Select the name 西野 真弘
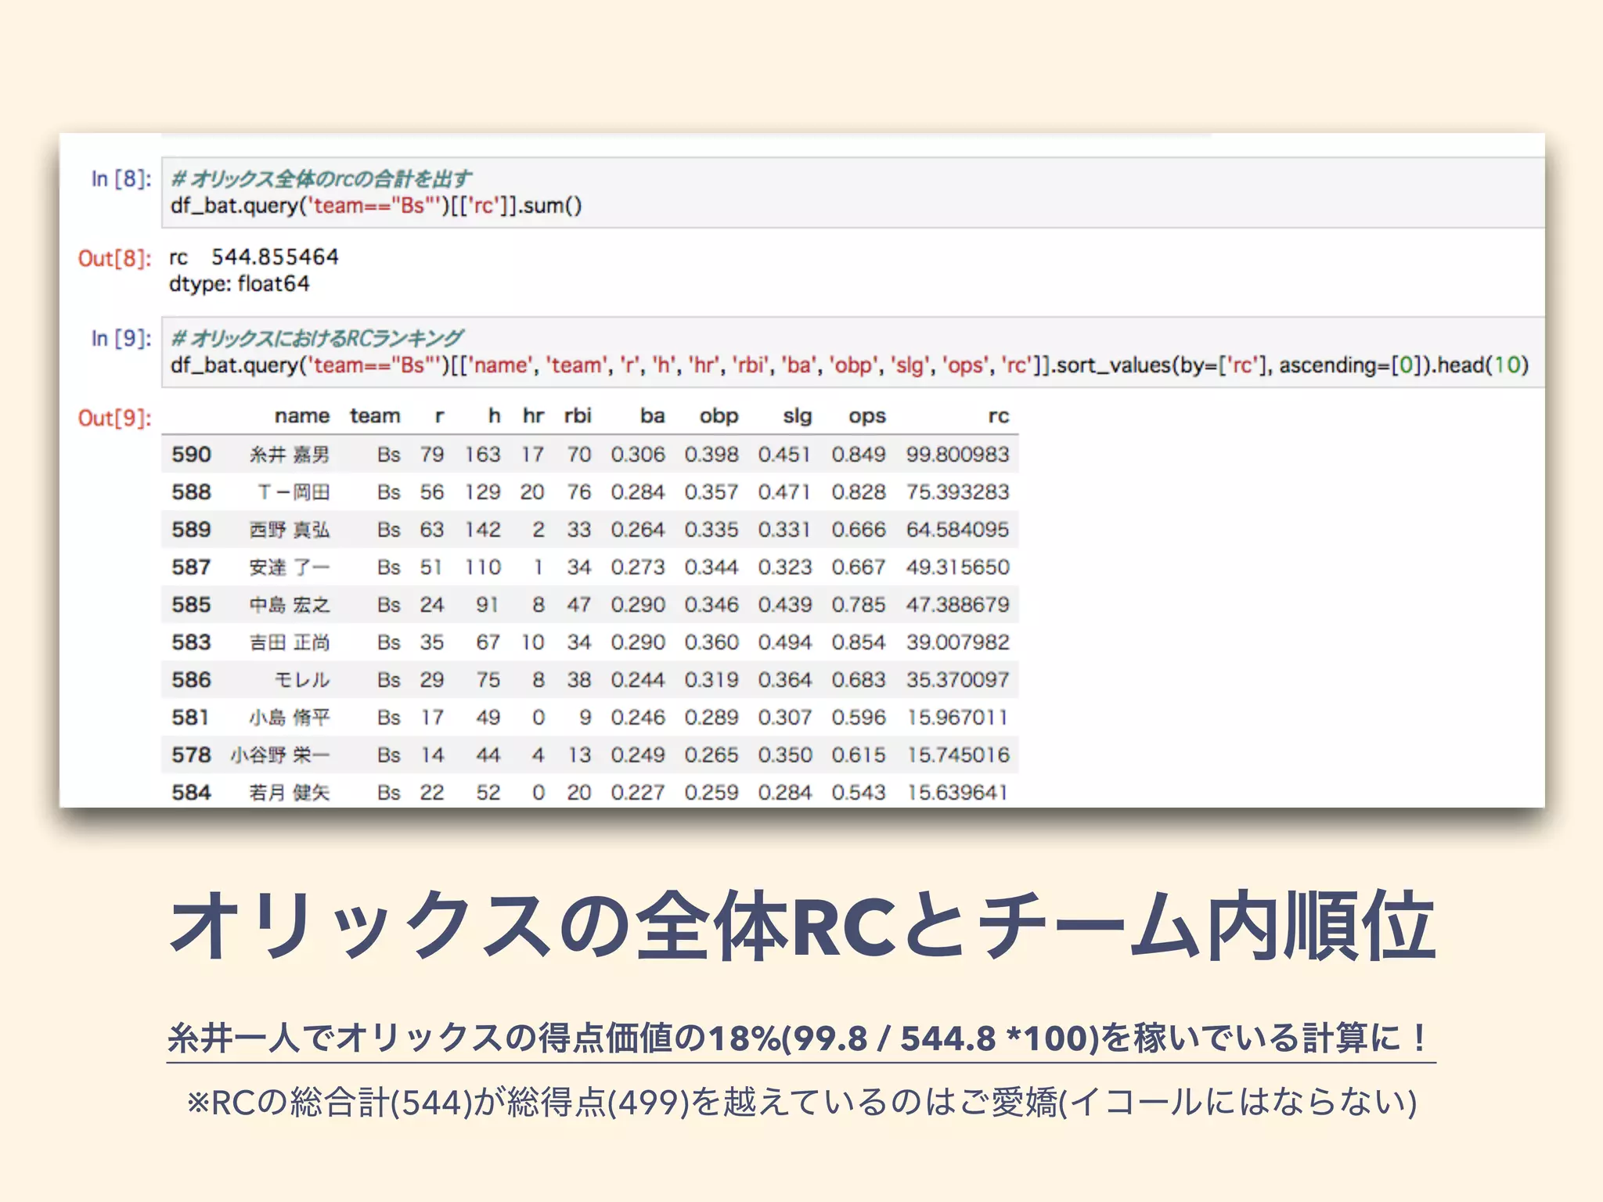The height and width of the screenshot is (1202, 1603). 290,529
